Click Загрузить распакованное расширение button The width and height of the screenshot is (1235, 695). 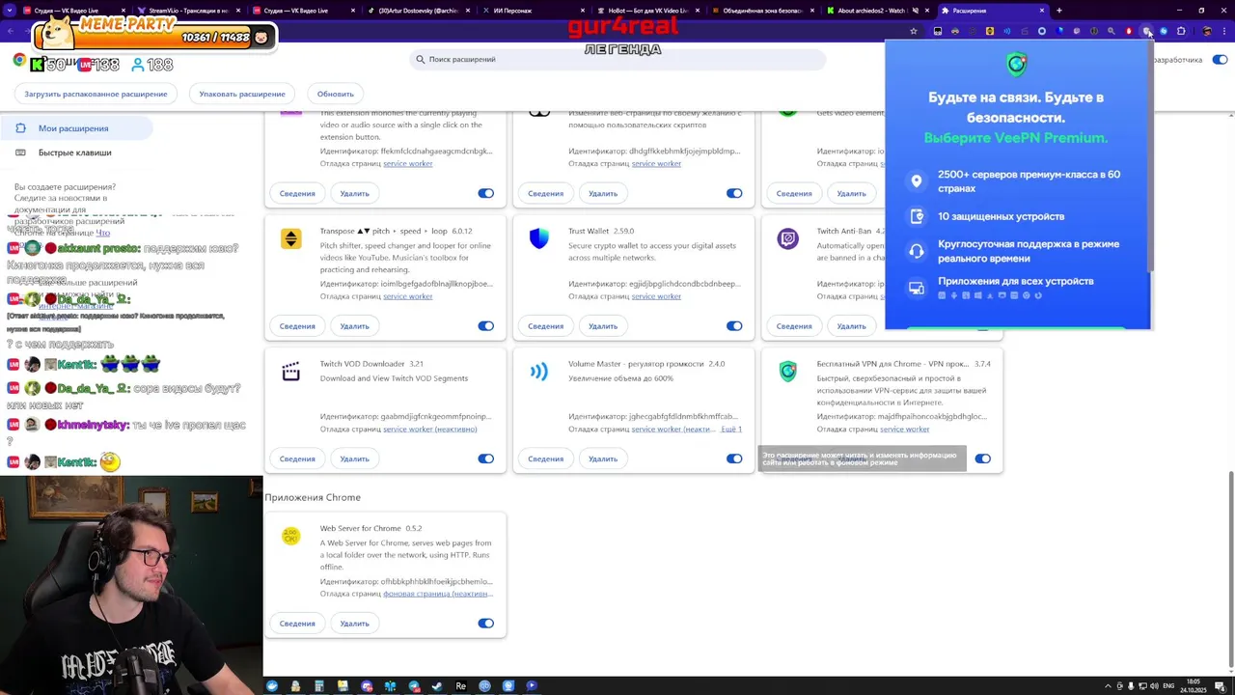[x=96, y=94]
